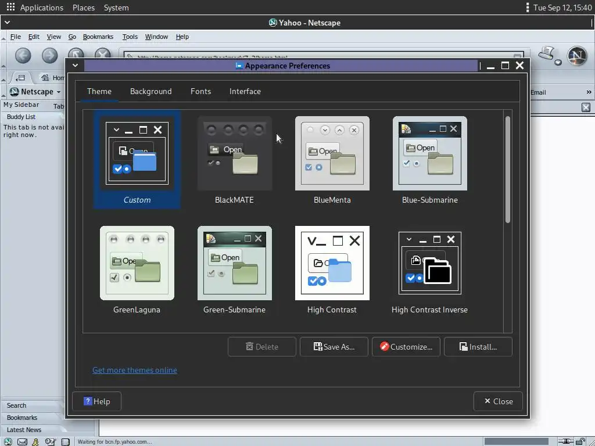This screenshot has height=446, width=595.
Task: Select the Blue-Submarine theme
Action: coord(430,160)
